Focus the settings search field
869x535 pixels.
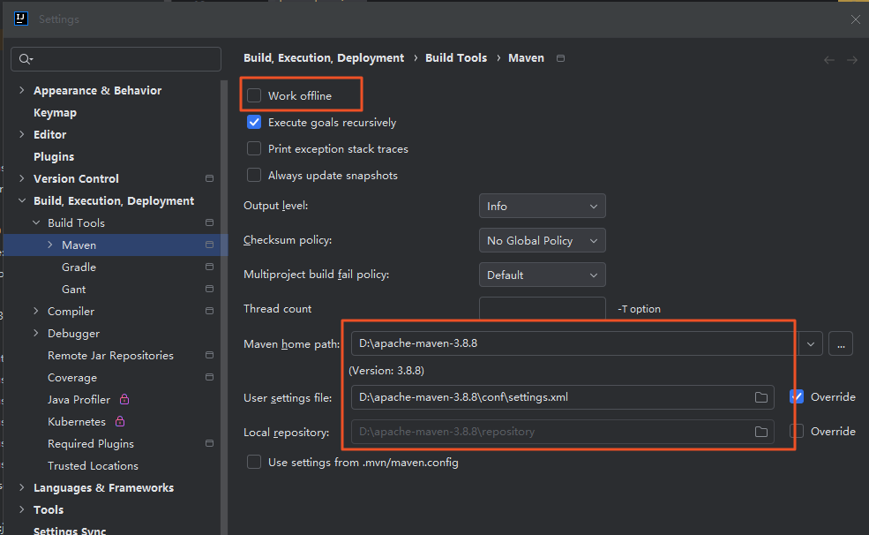pos(116,59)
